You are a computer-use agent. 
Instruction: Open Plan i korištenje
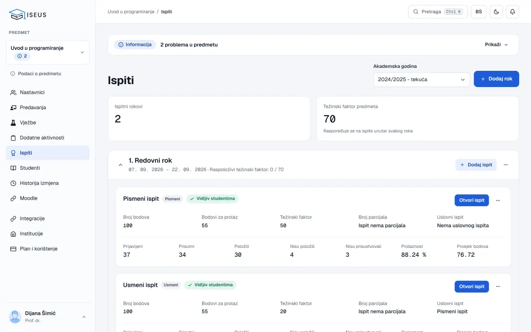[48, 249]
